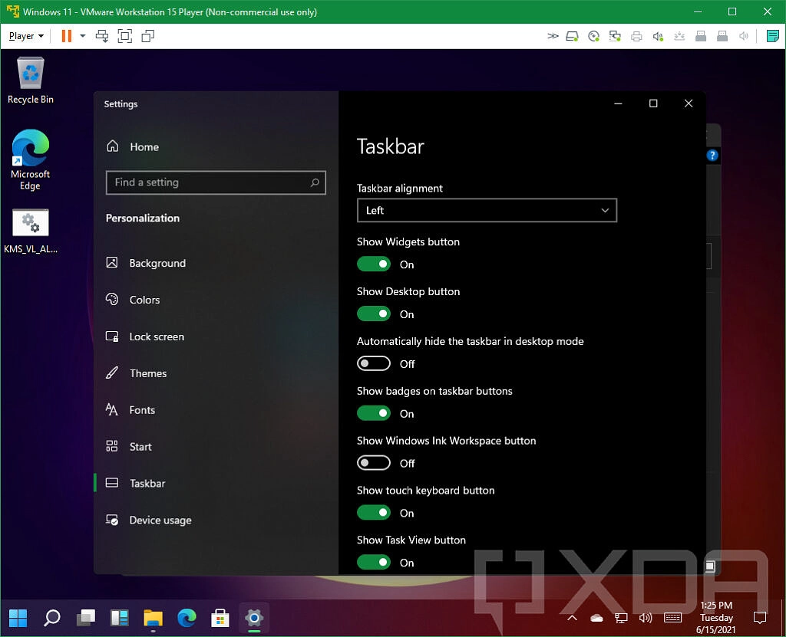786x637 pixels.
Task: Open Colors personalization page
Action: [133, 300]
